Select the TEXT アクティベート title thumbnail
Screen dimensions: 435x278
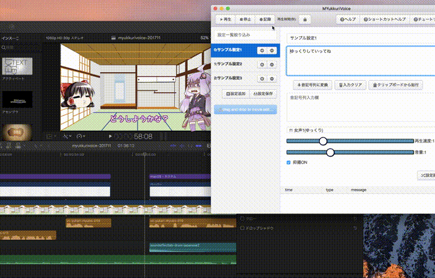coord(17,66)
